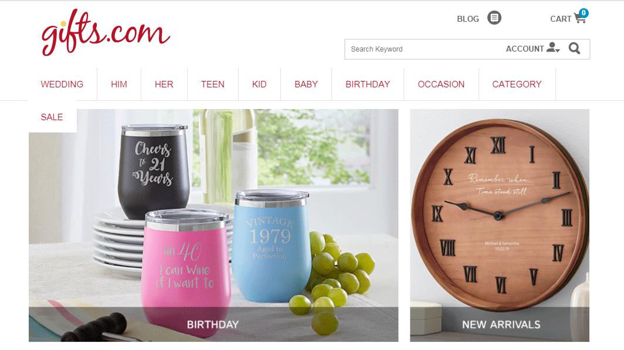The height and width of the screenshot is (350, 624).
Task: Click the SALE link
Action: click(52, 117)
